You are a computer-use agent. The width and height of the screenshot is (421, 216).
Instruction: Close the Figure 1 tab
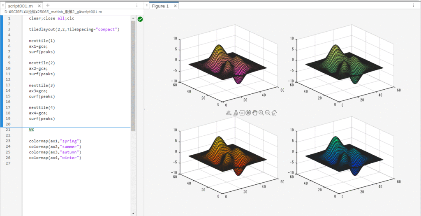[175, 6]
